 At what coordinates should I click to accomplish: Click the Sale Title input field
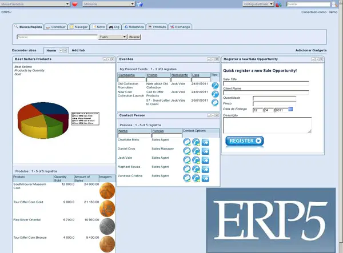[266, 83]
